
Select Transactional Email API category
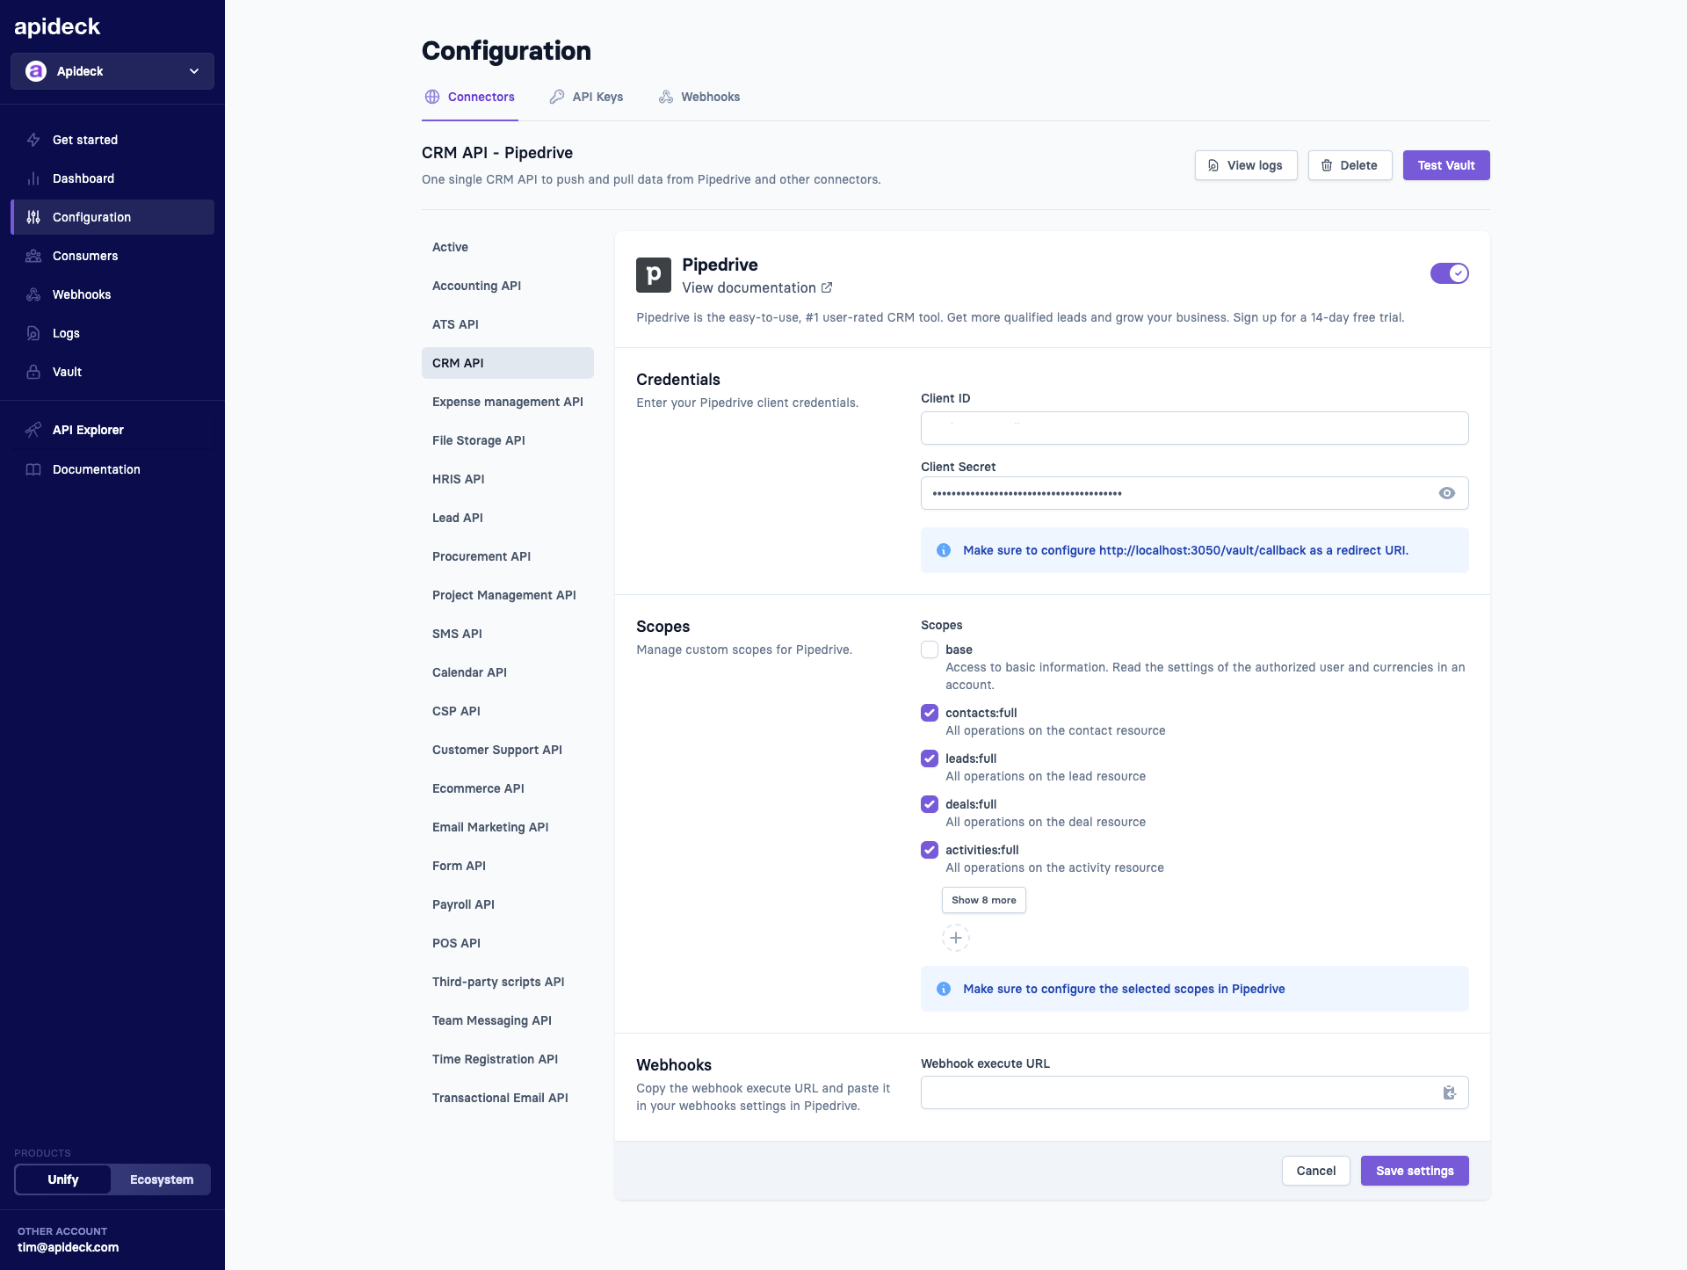[x=508, y=1098]
